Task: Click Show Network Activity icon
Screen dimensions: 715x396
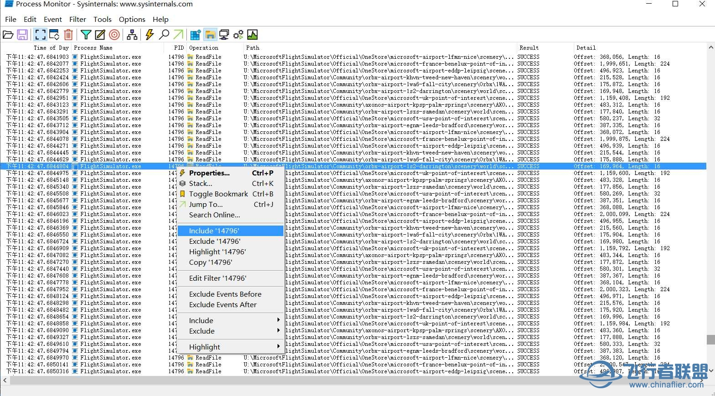Action: (x=224, y=35)
